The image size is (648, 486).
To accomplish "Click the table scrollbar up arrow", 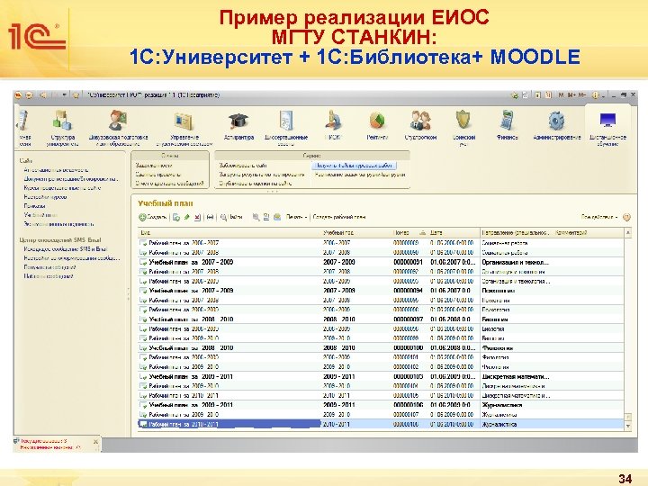I will point(628,233).
